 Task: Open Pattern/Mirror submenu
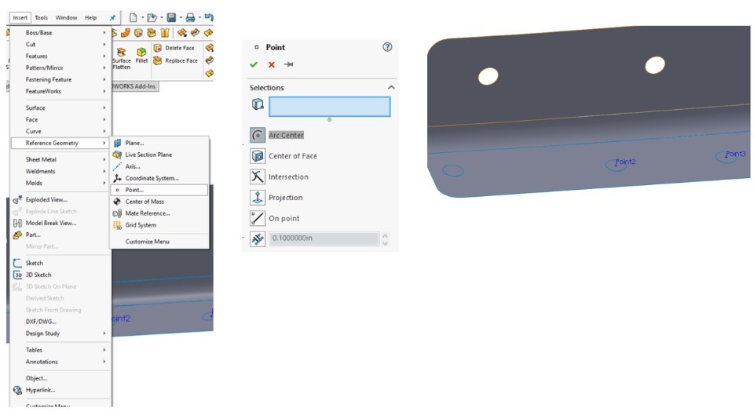[60, 67]
